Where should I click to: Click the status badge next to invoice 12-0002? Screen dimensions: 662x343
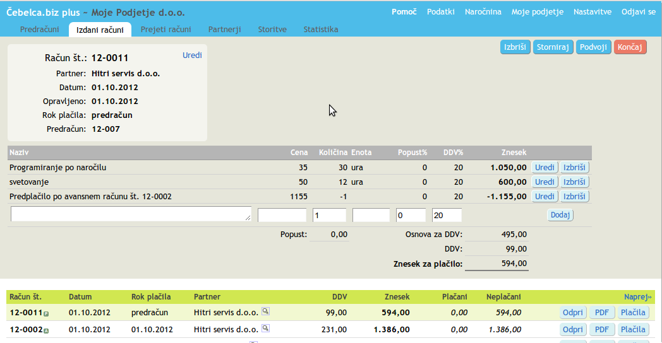[x=46, y=330]
